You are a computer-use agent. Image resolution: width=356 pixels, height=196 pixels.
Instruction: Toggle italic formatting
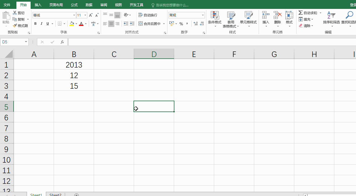[41, 24]
